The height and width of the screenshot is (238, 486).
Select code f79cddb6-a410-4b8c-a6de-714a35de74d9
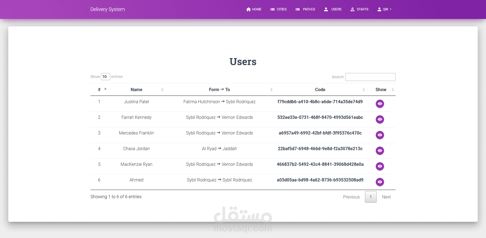320,102
